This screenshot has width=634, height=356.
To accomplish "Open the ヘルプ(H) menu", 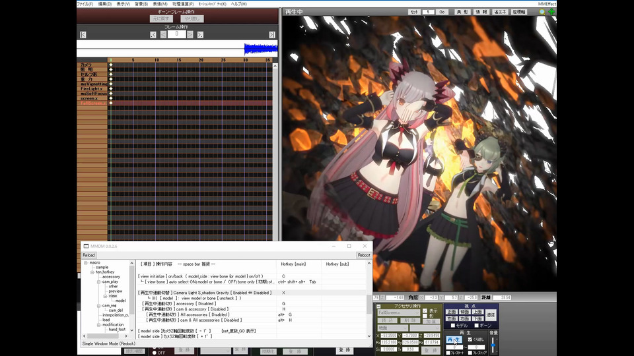I will tap(239, 4).
